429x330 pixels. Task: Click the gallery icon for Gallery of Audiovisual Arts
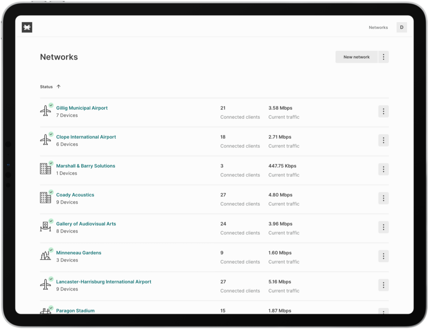46,227
